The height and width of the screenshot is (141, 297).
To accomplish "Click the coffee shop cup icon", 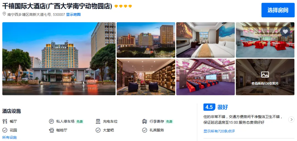I will (x=51, y=130).
